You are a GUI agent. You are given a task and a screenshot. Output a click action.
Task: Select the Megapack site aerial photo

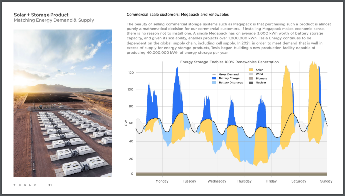click(x=62, y=103)
